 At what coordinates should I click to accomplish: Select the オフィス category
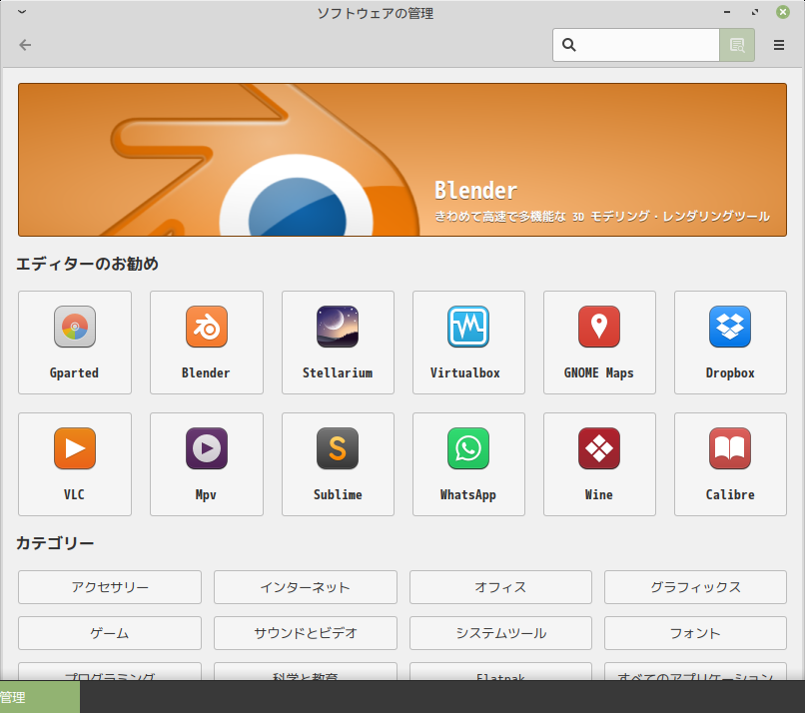(x=500, y=587)
